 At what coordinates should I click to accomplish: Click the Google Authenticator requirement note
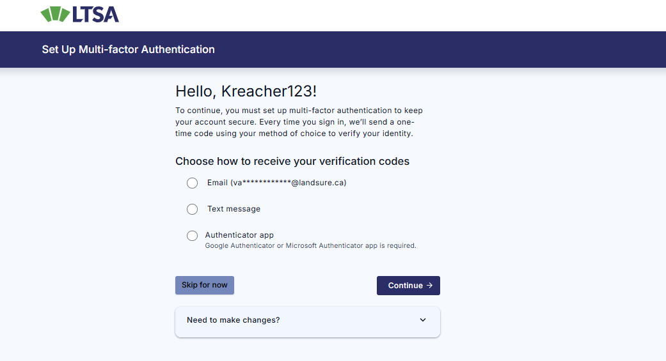[x=310, y=245]
